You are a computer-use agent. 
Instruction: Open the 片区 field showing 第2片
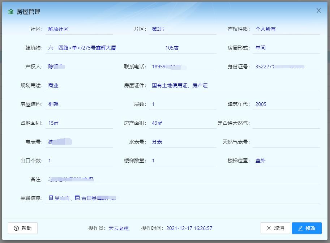click(x=182, y=29)
